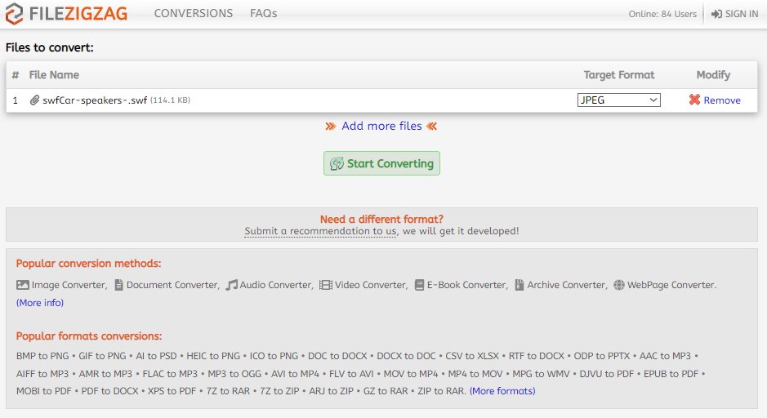
Task: Click the Target Format column header
Action: 619,75
